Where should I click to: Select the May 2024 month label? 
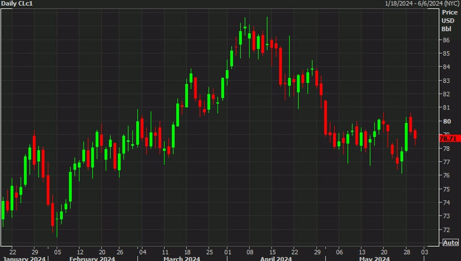coord(374,258)
